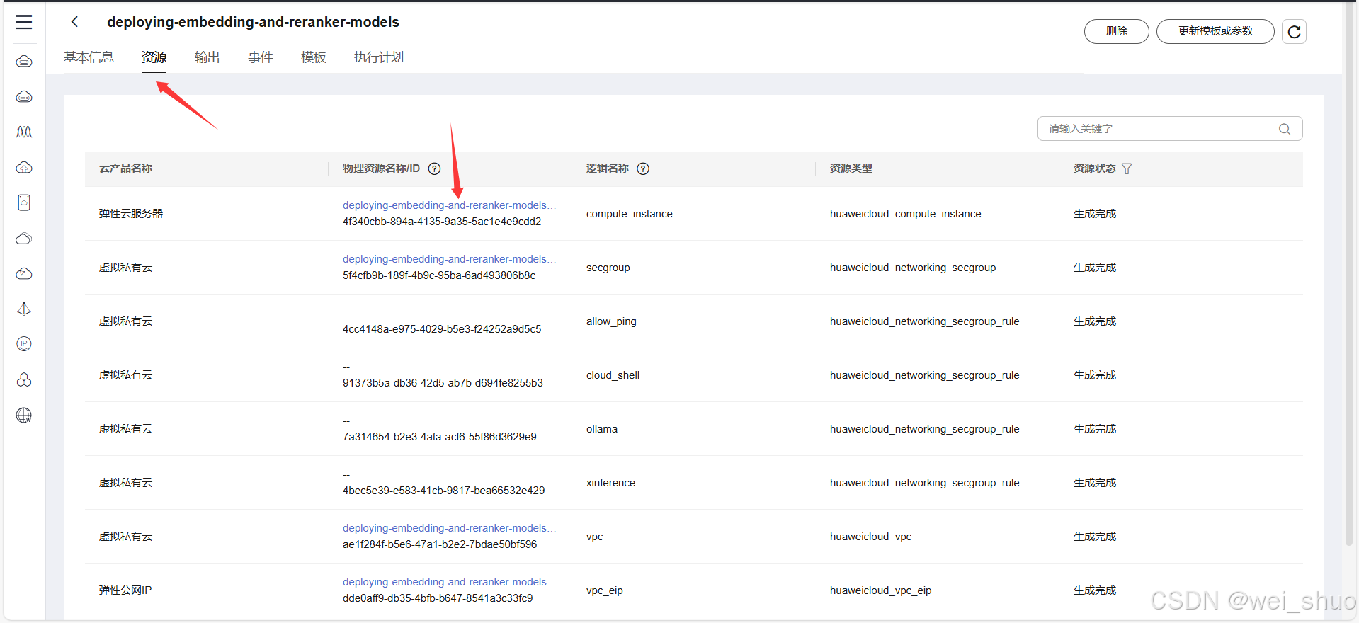Image resolution: width=1359 pixels, height=623 pixels.
Task: Open help tooltip for 逻辑名称 column
Action: point(643,168)
